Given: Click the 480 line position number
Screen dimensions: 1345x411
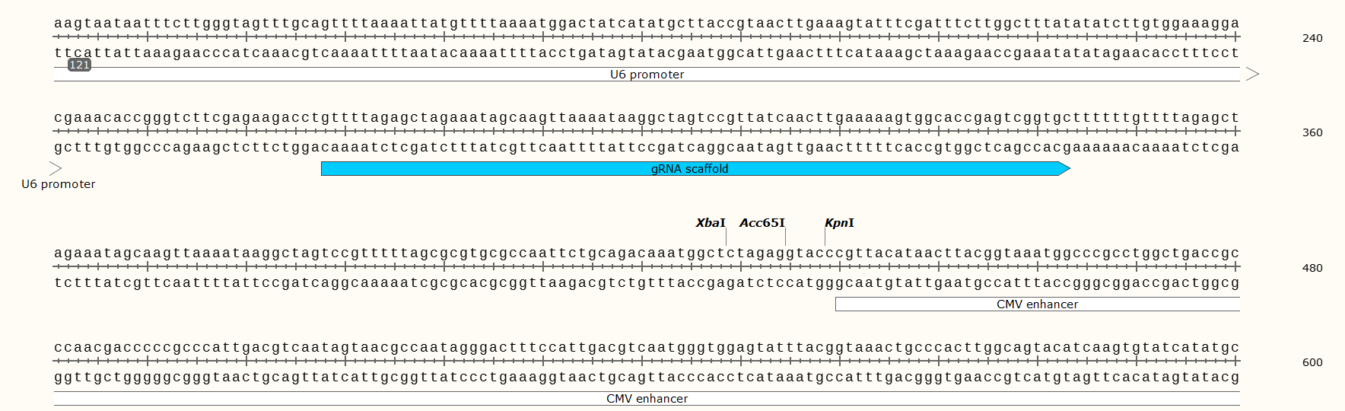Looking at the screenshot, I should [1312, 268].
